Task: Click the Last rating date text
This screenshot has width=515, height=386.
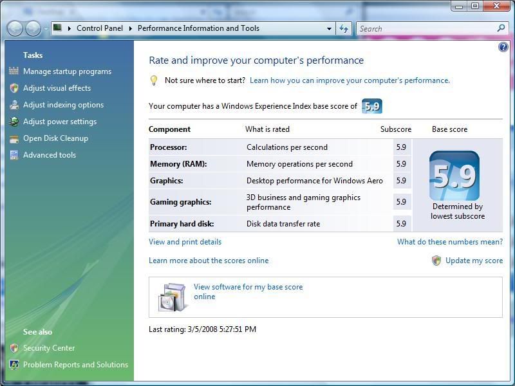Action: (202, 329)
